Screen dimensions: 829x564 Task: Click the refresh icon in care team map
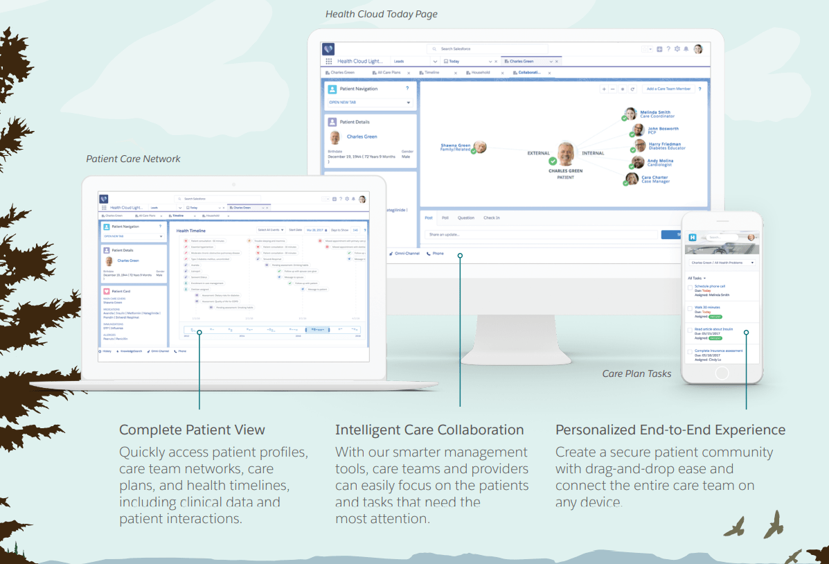(x=632, y=89)
